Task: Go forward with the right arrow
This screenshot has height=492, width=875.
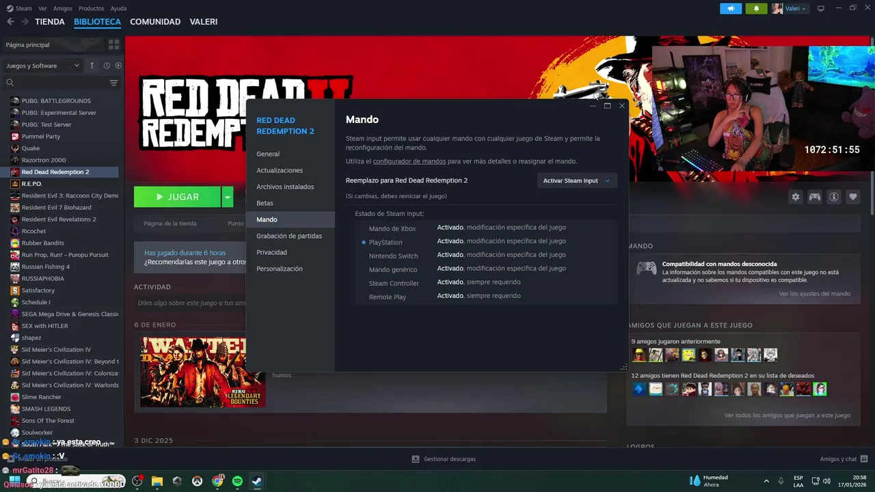Action: (25, 22)
